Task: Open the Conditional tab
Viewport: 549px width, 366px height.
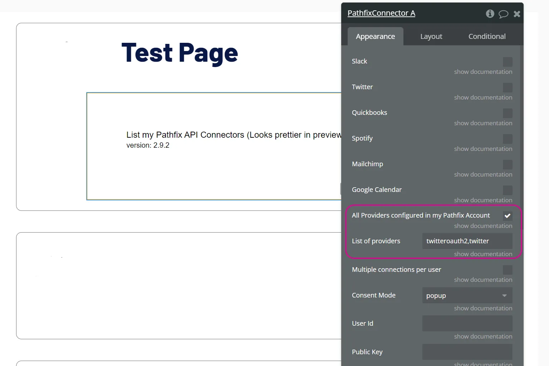Action: 487,36
